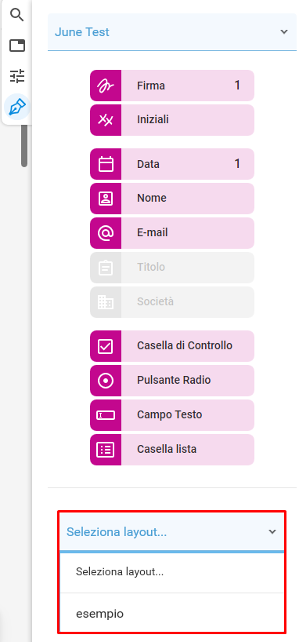This screenshot has width=299, height=642.
Task: Click the vertical scrollbar under the toolbar
Action: (24, 145)
